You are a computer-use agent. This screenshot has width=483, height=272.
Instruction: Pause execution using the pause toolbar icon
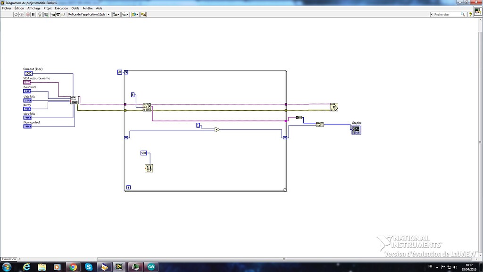point(33,14)
